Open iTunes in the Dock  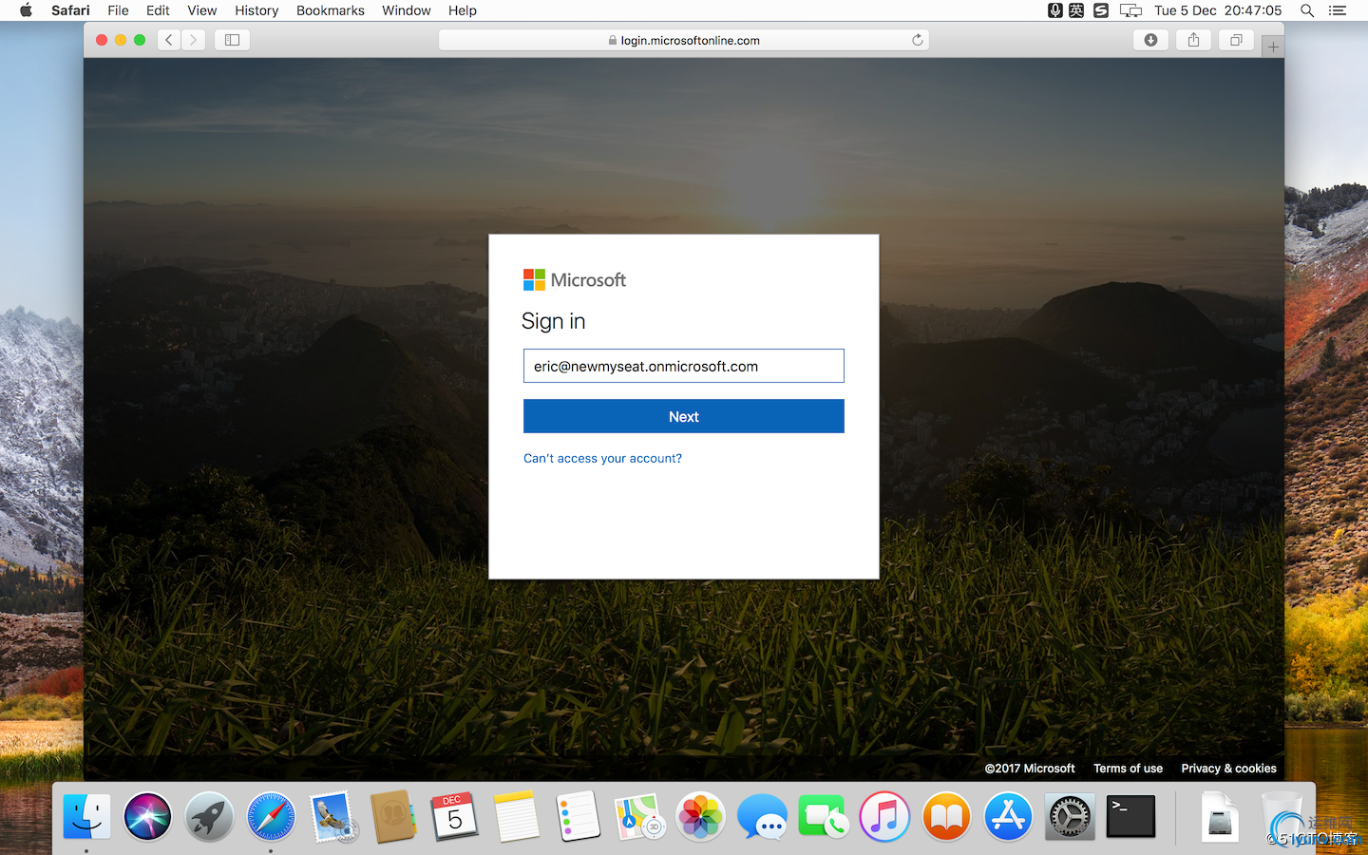884,817
